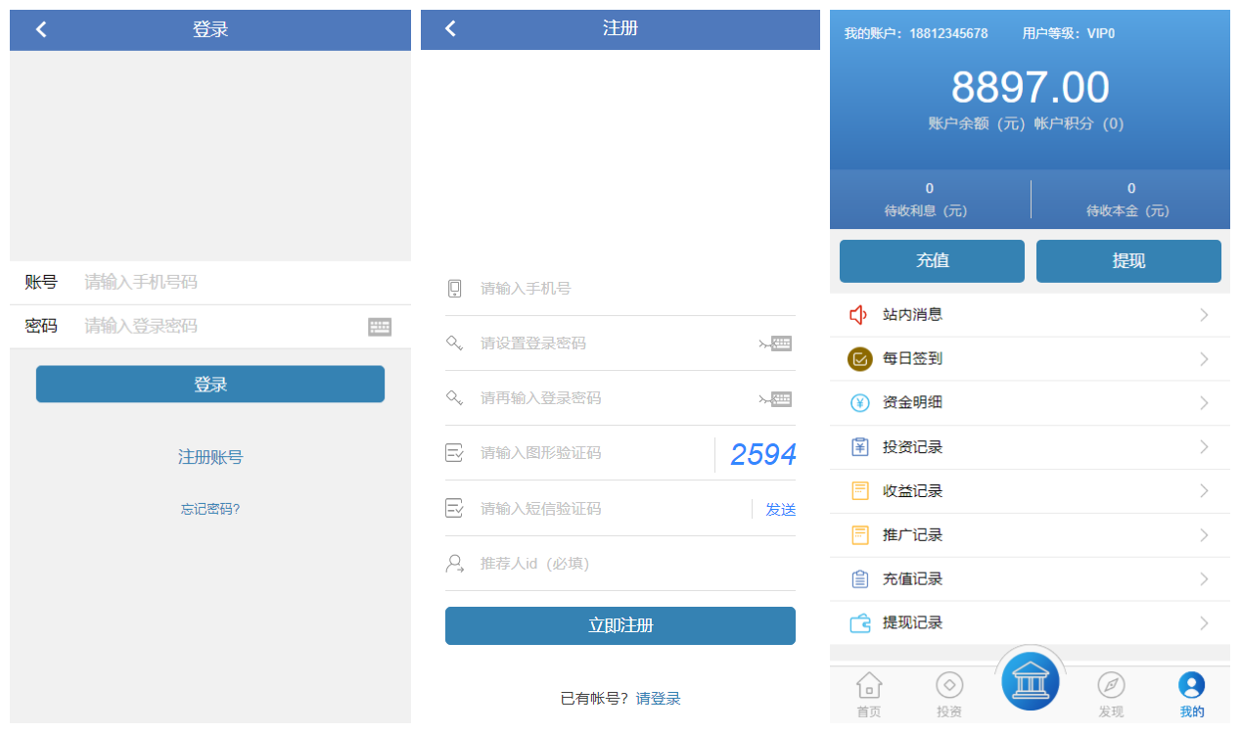The width and height of the screenshot is (1240, 733).
Task: Open the 忘记密码 link
Action: tap(209, 508)
